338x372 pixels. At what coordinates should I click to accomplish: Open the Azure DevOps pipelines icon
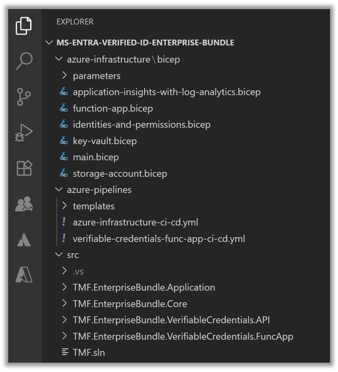coord(24,240)
